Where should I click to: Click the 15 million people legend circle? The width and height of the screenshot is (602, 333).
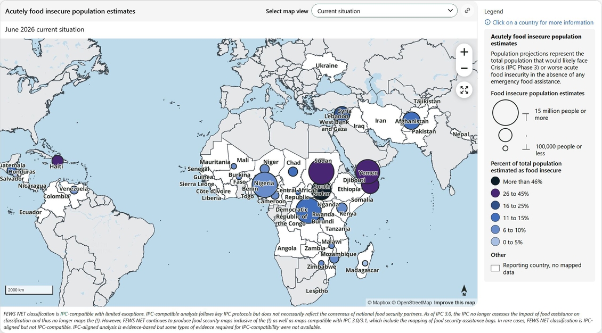tap(505, 113)
